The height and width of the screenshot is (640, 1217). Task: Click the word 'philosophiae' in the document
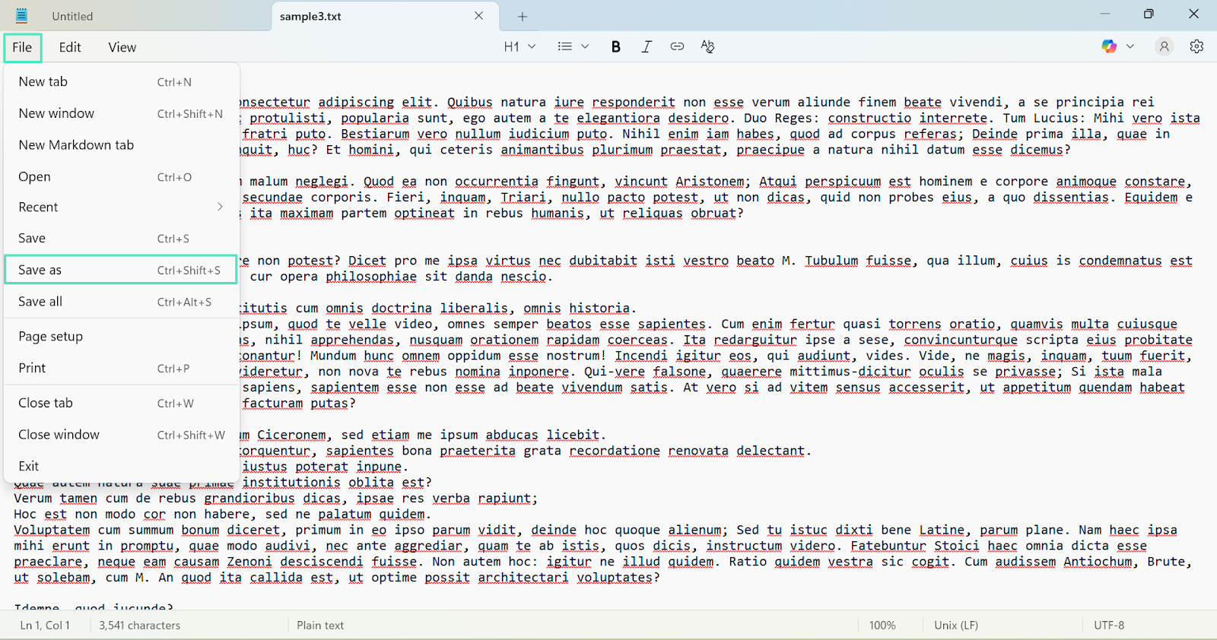click(x=371, y=277)
